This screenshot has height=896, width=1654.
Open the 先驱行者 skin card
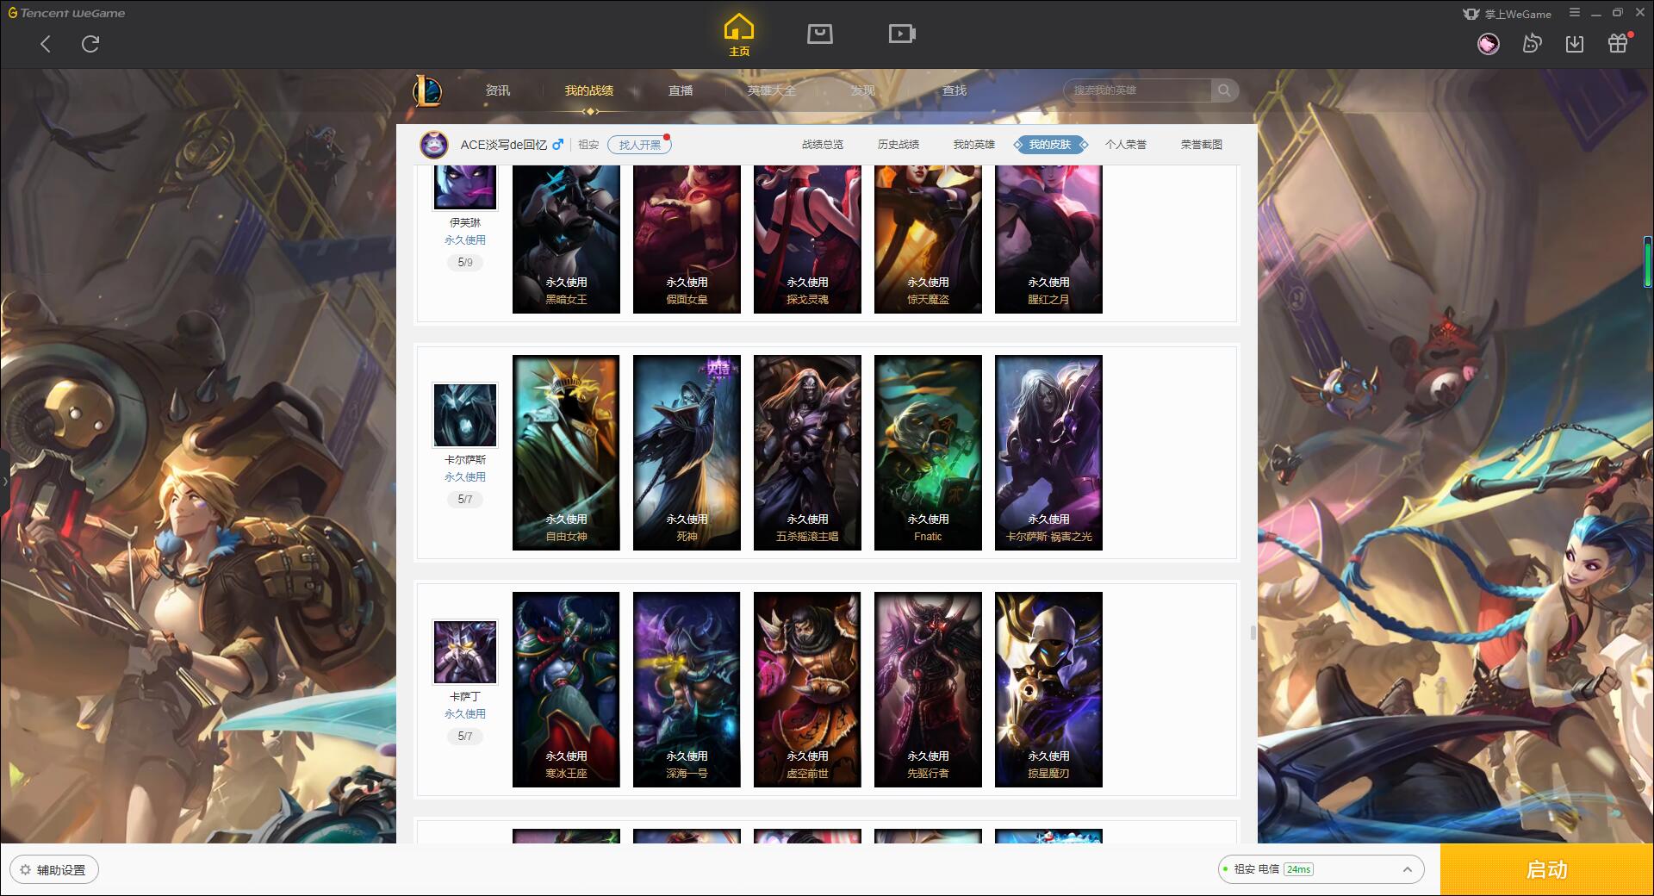click(x=928, y=689)
